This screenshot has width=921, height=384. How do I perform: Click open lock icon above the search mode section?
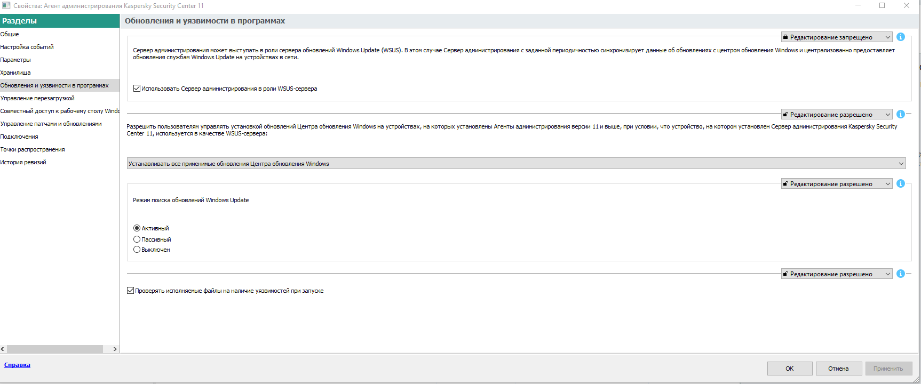(x=785, y=184)
